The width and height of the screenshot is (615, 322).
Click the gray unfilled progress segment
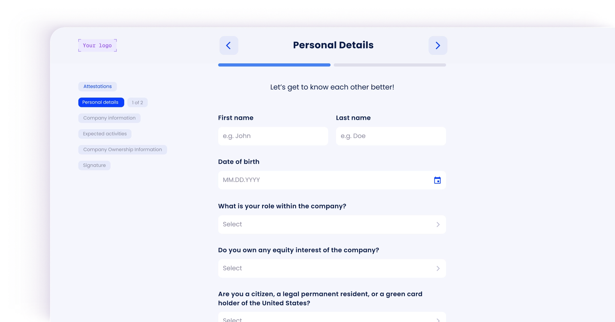(x=389, y=65)
